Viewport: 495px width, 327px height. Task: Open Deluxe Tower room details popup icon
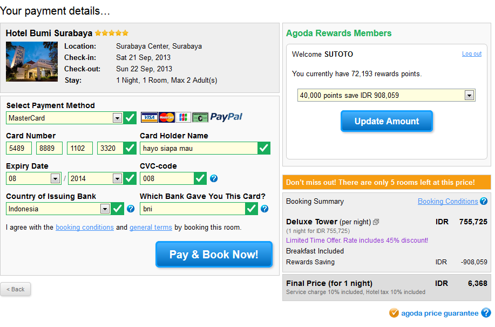[376, 222]
